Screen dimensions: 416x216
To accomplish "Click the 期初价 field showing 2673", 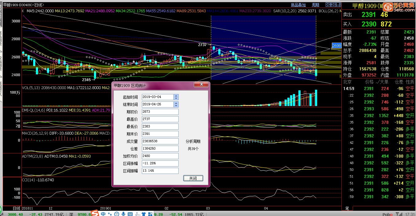I will 160,112.
